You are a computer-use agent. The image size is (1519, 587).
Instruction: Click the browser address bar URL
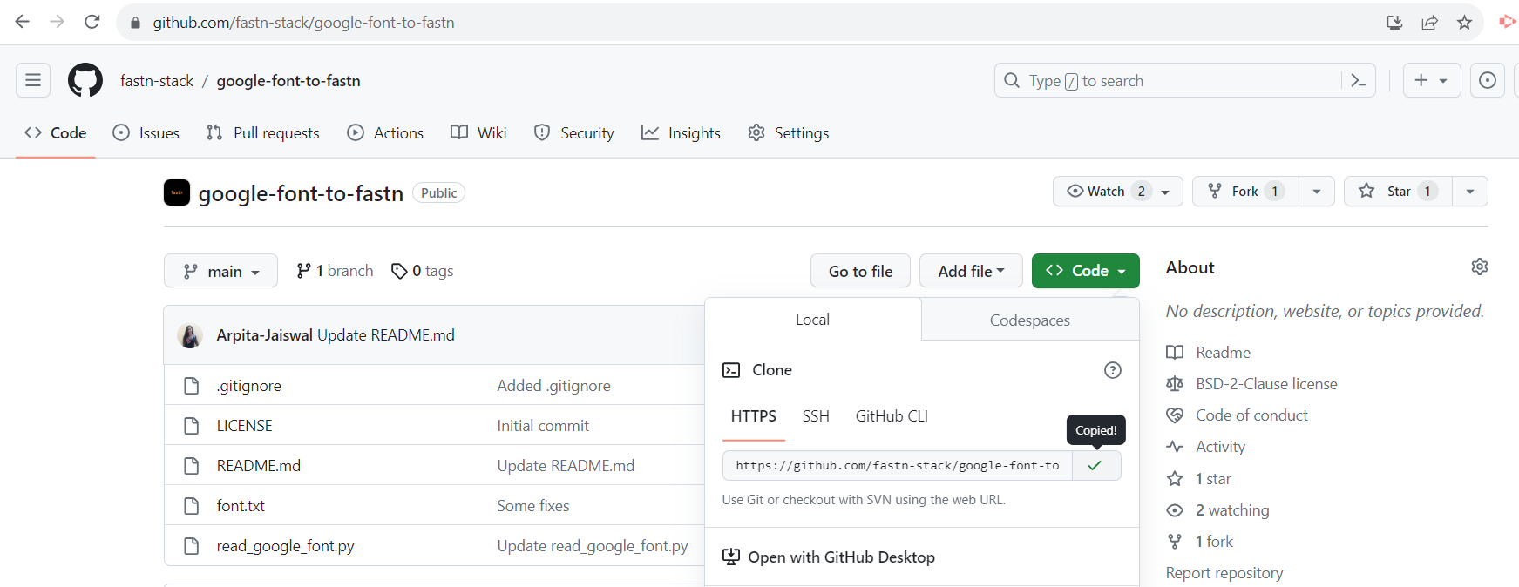[x=303, y=23]
